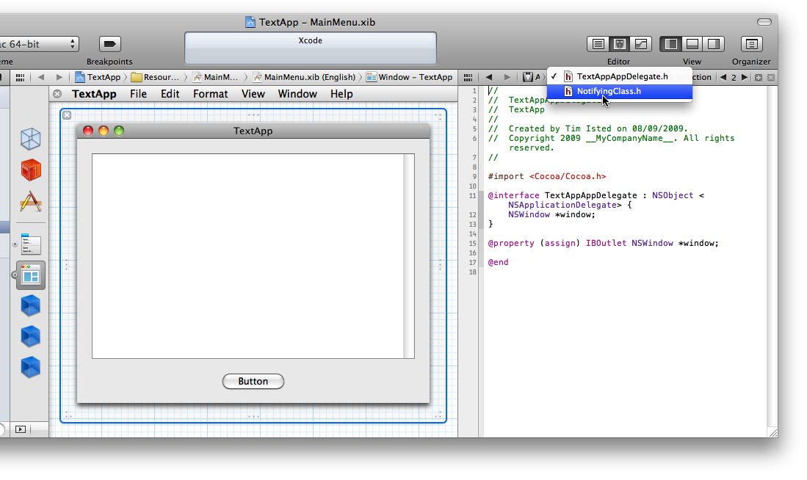Open TextApp project in jump bar

point(98,77)
